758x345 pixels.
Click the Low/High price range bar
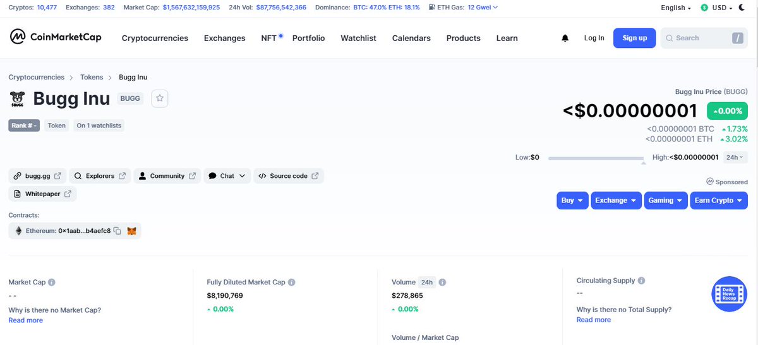coord(596,158)
